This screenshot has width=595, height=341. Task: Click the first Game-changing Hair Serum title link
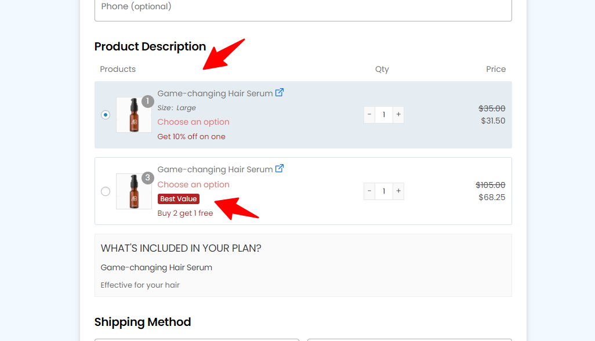215,93
